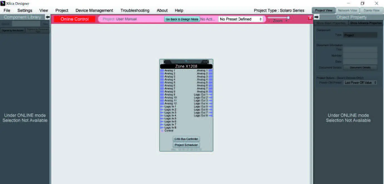Open the No Preset Defined dropdown
This screenshot has height=184, width=384.
click(x=241, y=19)
